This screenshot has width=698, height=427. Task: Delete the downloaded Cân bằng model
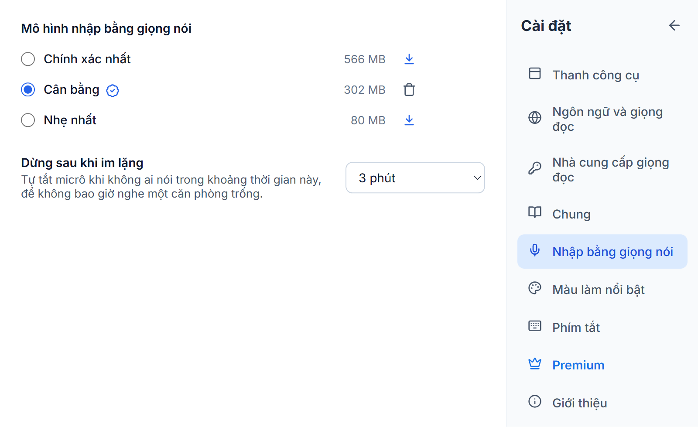coord(409,90)
